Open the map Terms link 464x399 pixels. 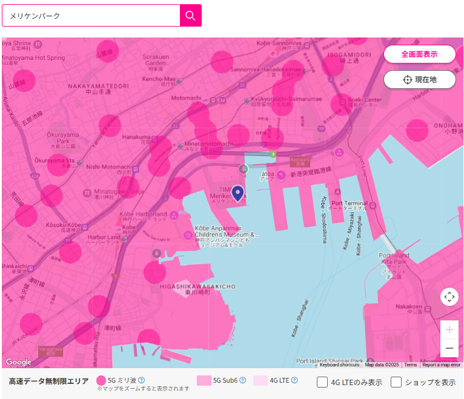[411, 365]
